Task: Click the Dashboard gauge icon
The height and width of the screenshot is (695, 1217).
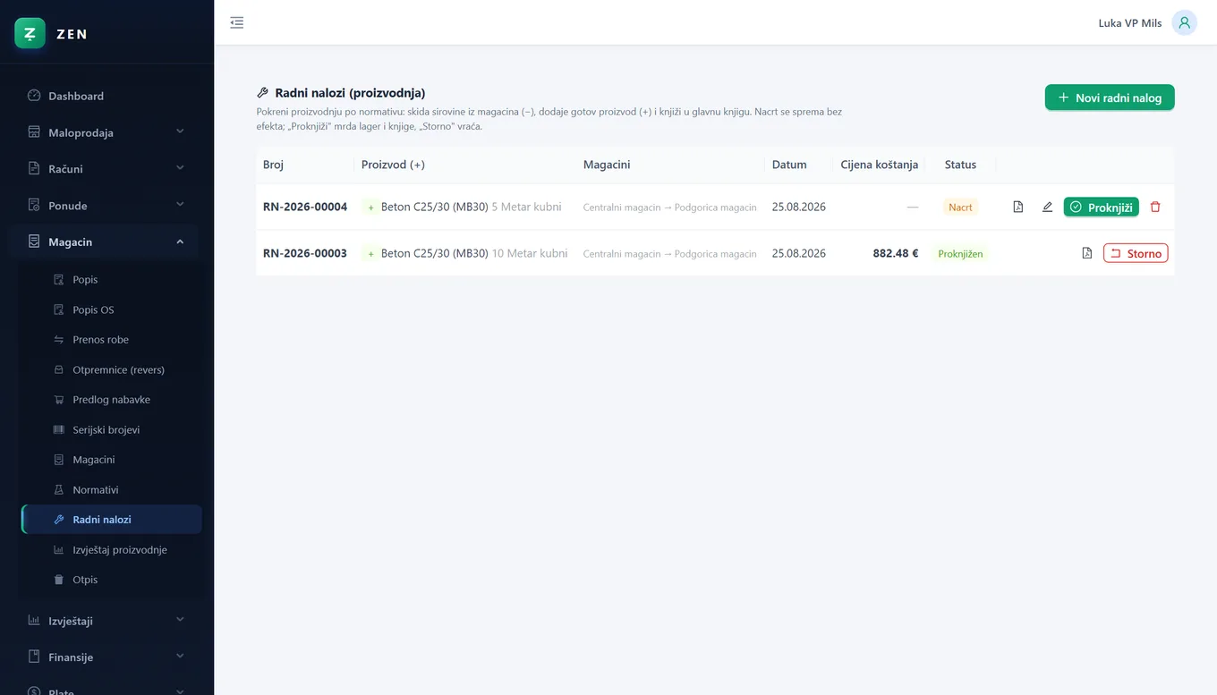Action: tap(34, 96)
